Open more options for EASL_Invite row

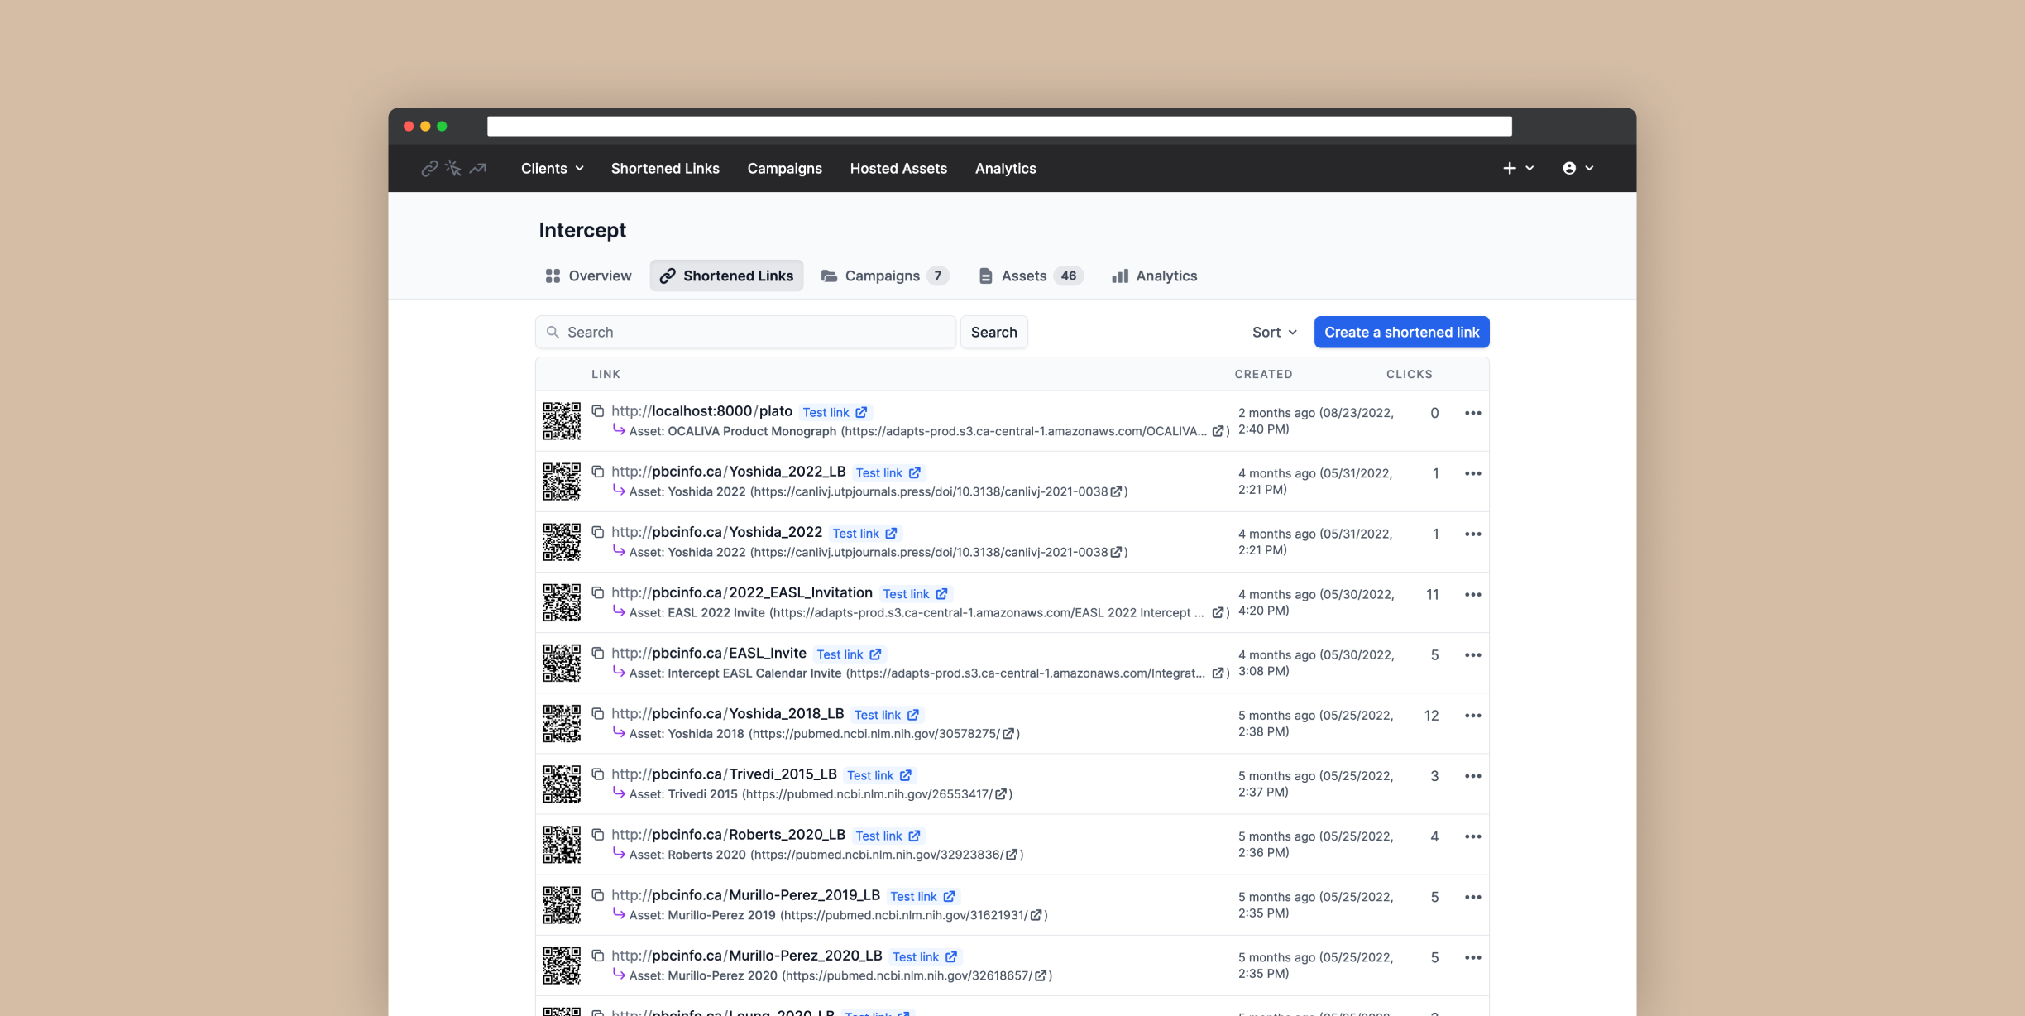pyautogui.click(x=1472, y=654)
